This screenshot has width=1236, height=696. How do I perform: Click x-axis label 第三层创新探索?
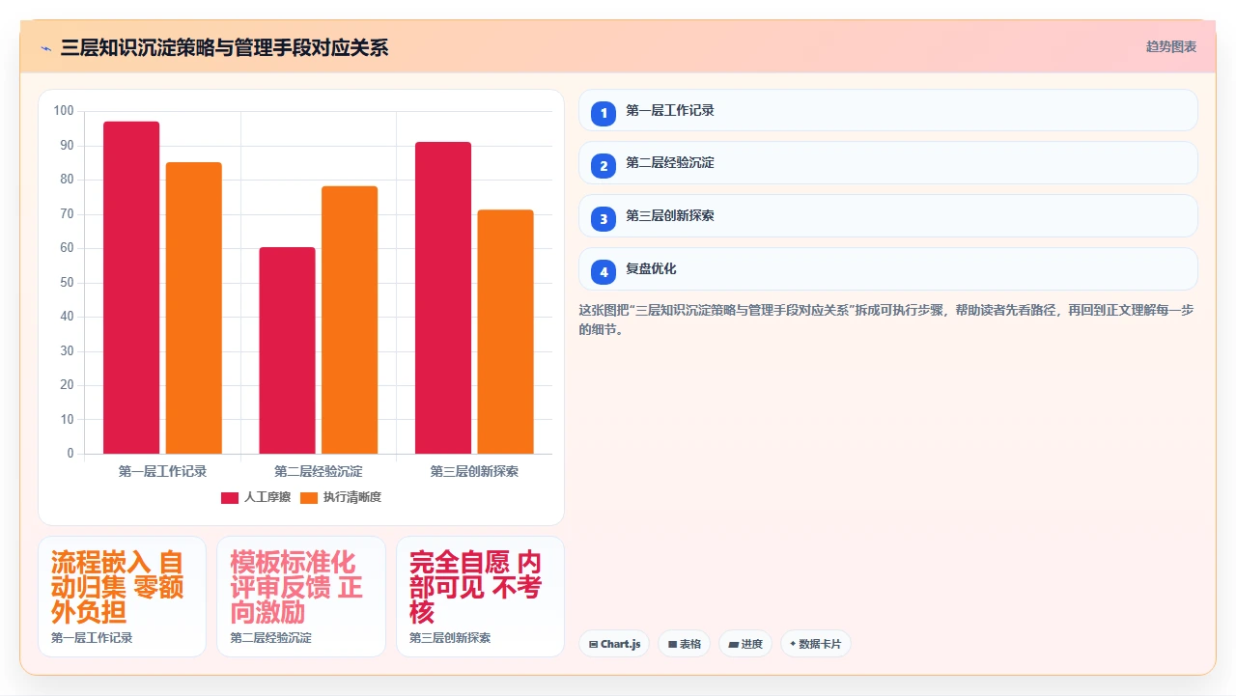tap(474, 472)
